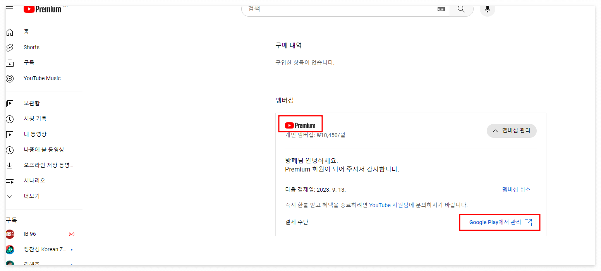
Task: Click the search magnifier button
Action: tap(461, 9)
